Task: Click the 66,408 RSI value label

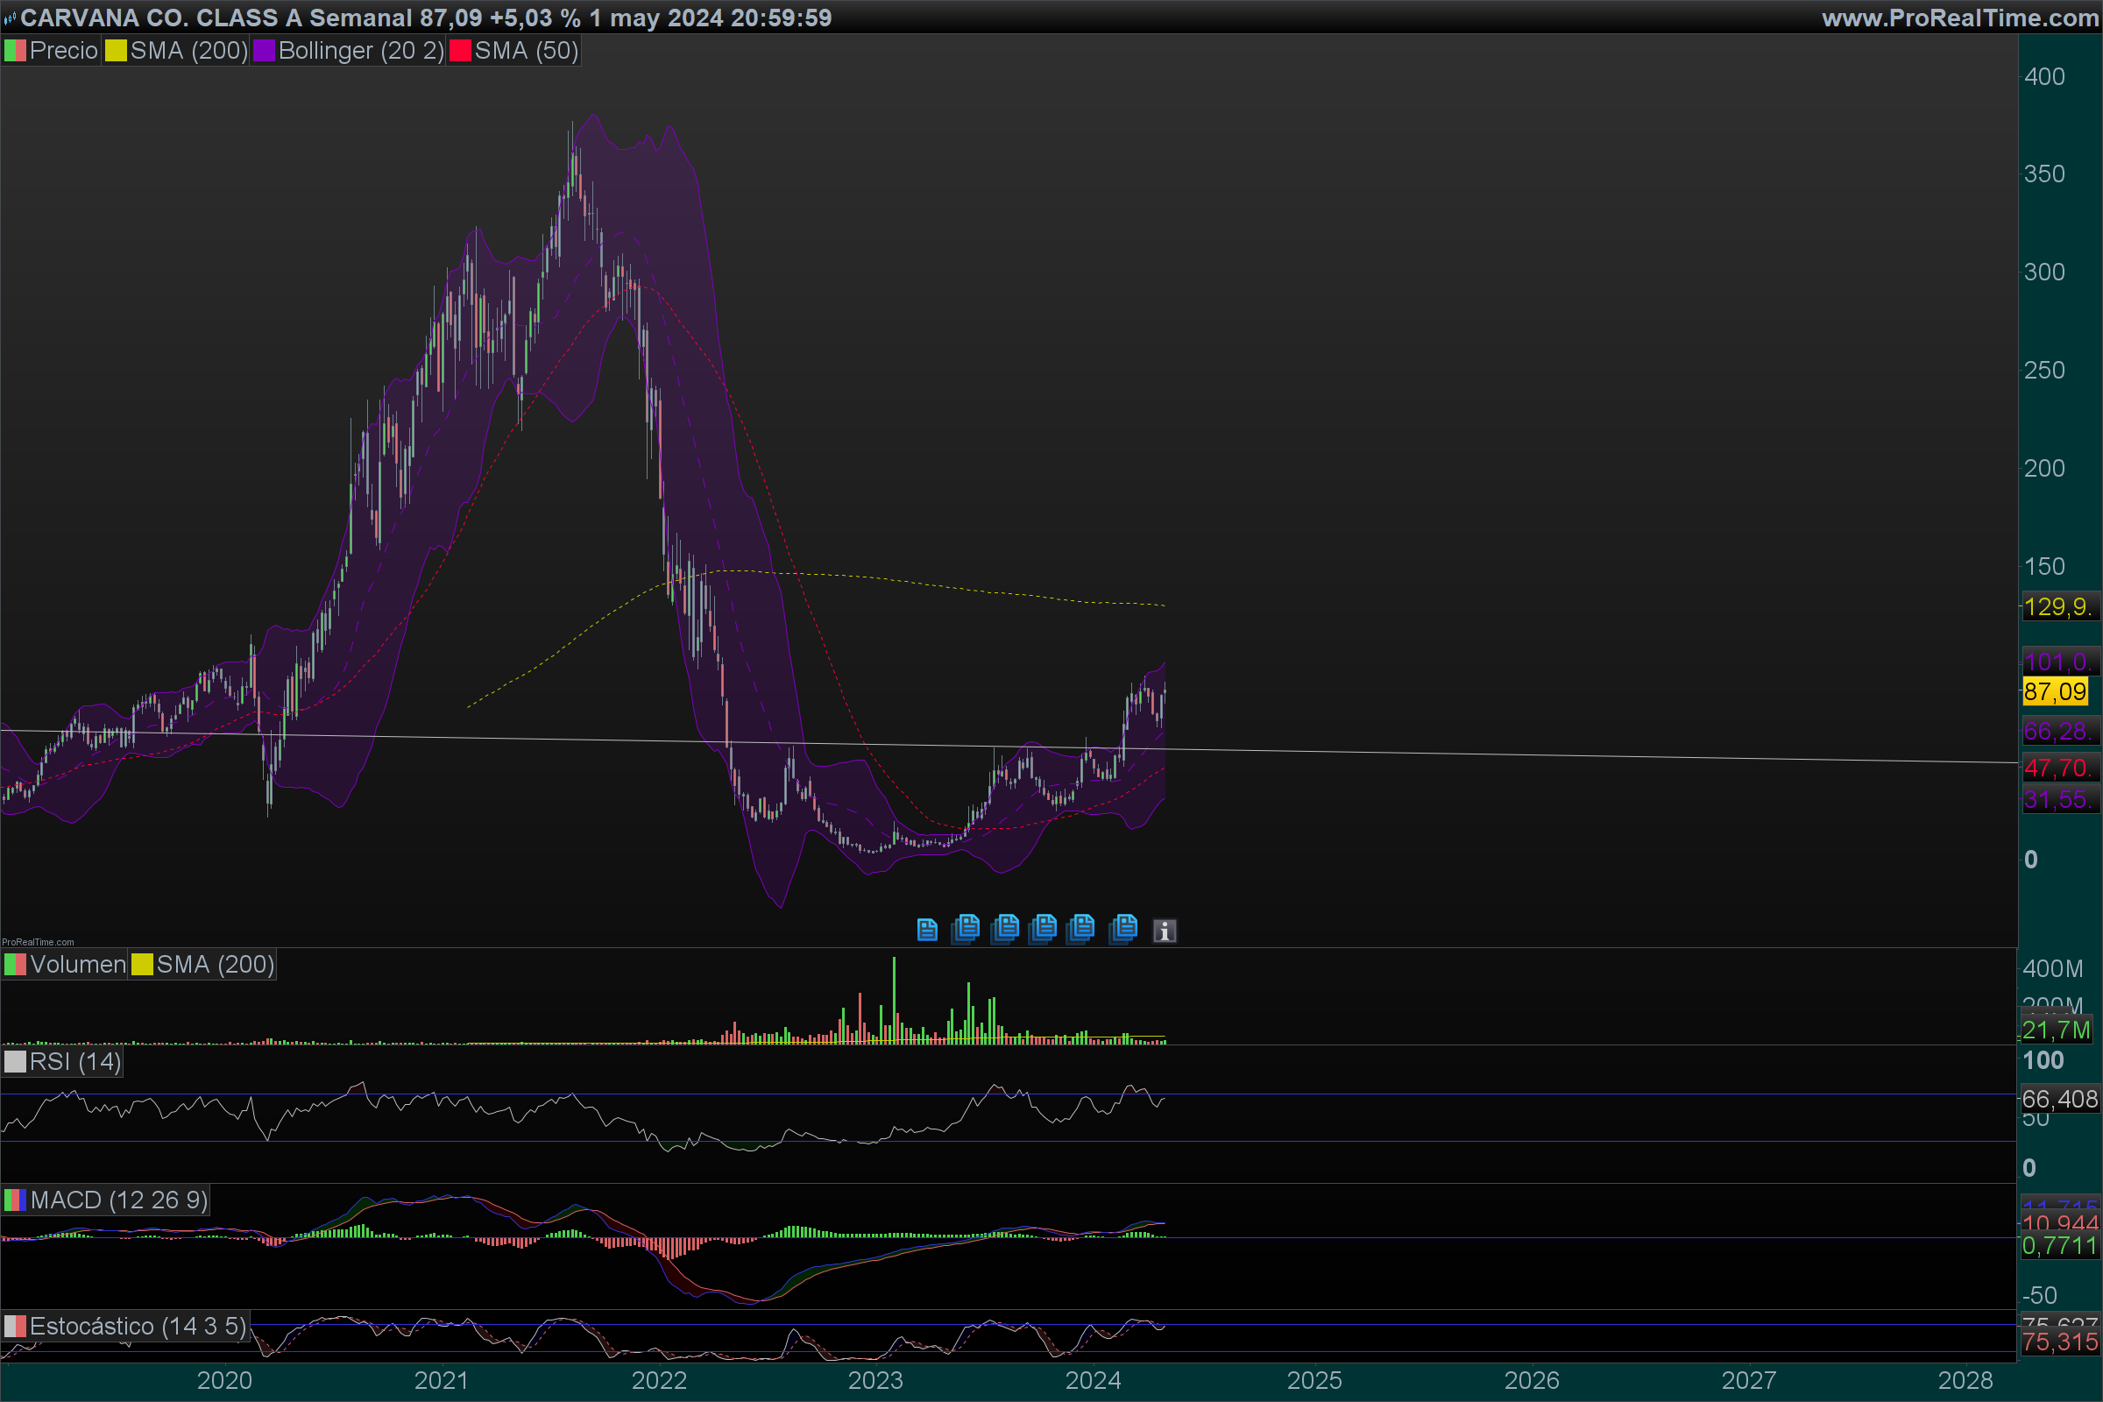Action: 2059,1099
